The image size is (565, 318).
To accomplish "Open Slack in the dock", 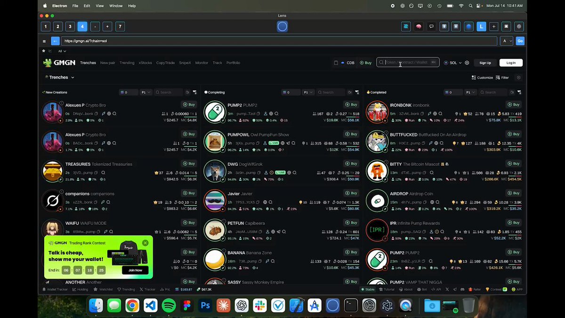I will [260, 306].
